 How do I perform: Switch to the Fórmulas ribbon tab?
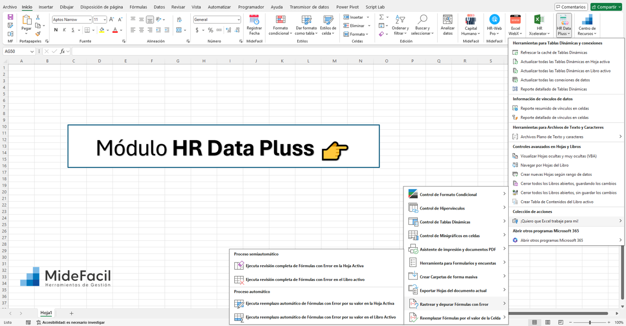coord(138,7)
